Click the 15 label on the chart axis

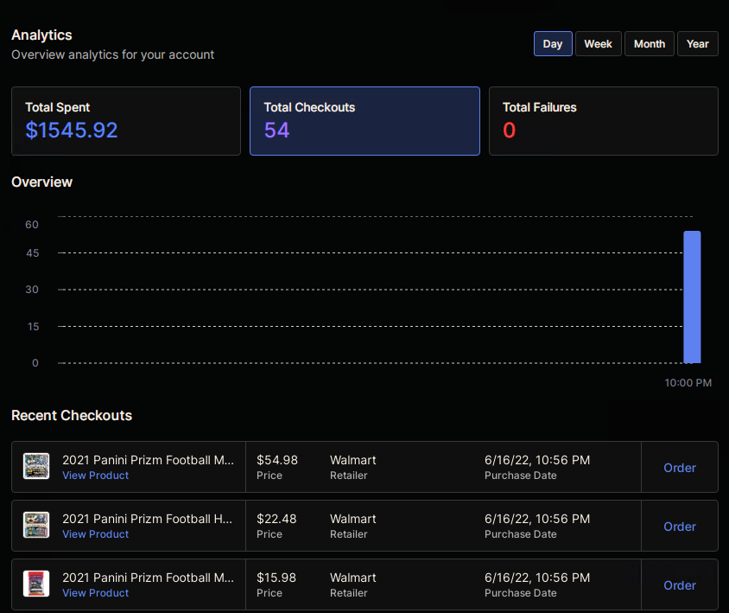click(x=33, y=326)
